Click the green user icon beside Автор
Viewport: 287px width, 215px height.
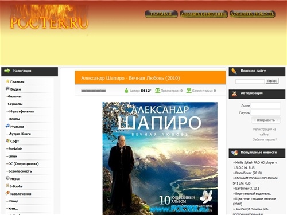click(x=126, y=91)
